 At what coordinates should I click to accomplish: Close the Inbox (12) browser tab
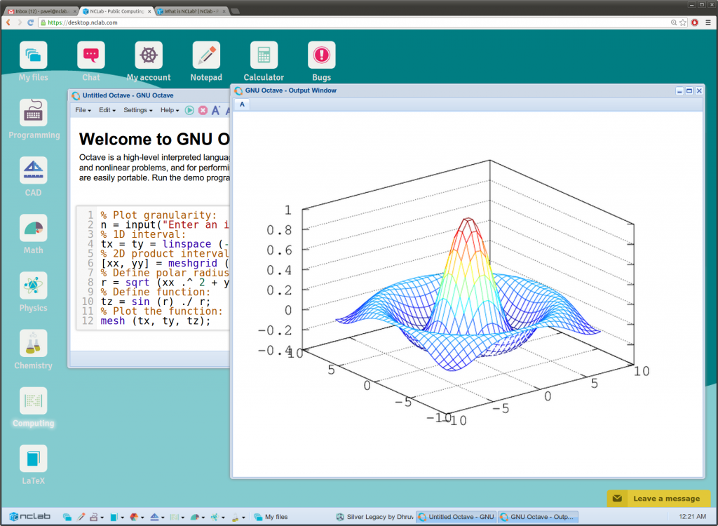pyautogui.click(x=75, y=11)
